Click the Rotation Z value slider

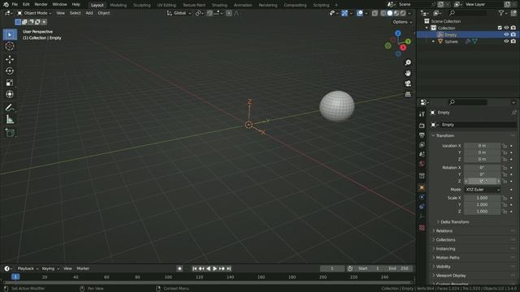(x=482, y=181)
